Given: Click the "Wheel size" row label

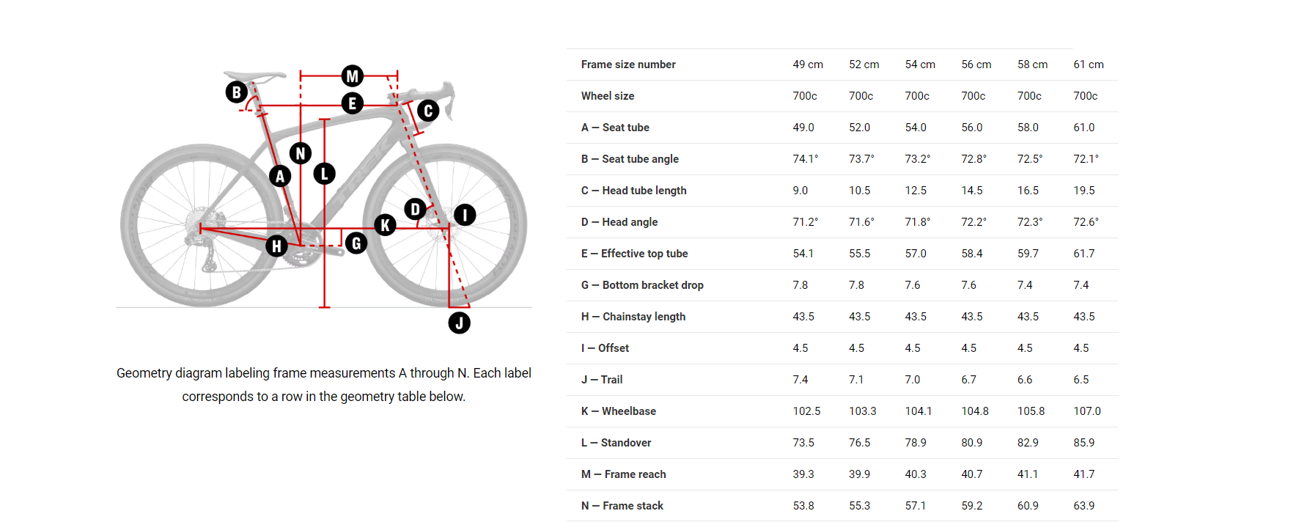Looking at the screenshot, I should pos(608,96).
